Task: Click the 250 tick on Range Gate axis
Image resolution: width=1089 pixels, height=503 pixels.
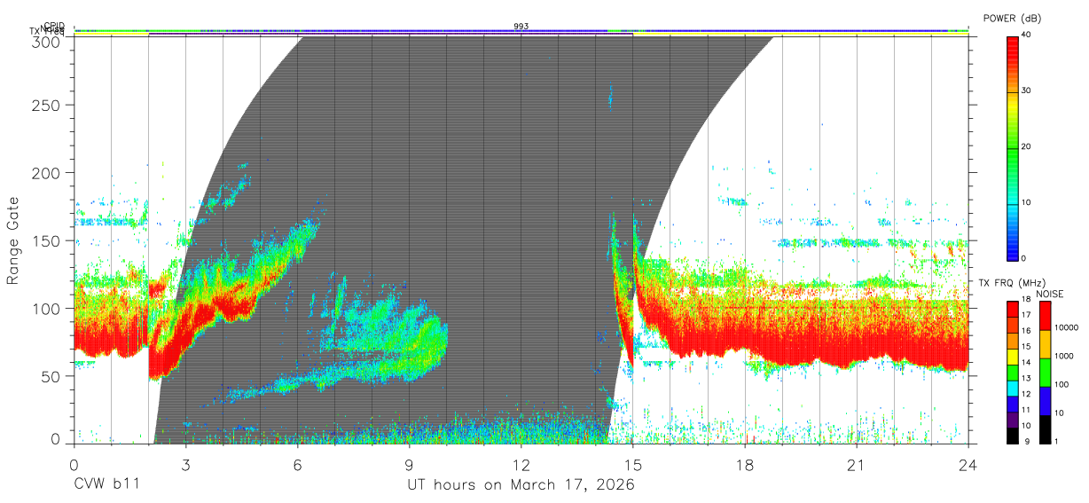Action: coord(46,105)
